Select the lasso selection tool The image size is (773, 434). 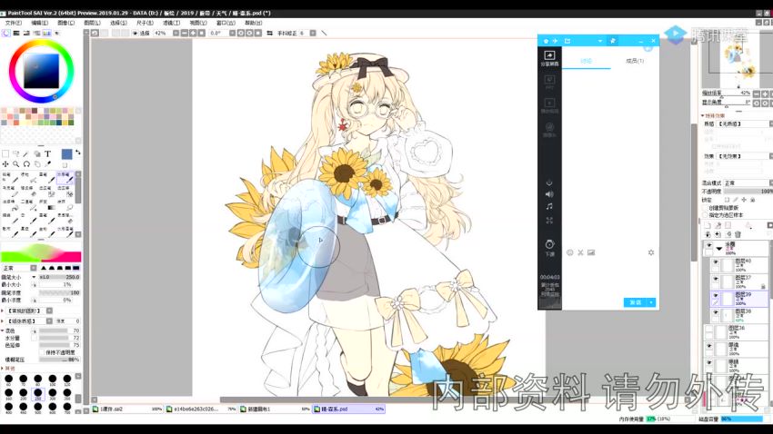(x=15, y=154)
